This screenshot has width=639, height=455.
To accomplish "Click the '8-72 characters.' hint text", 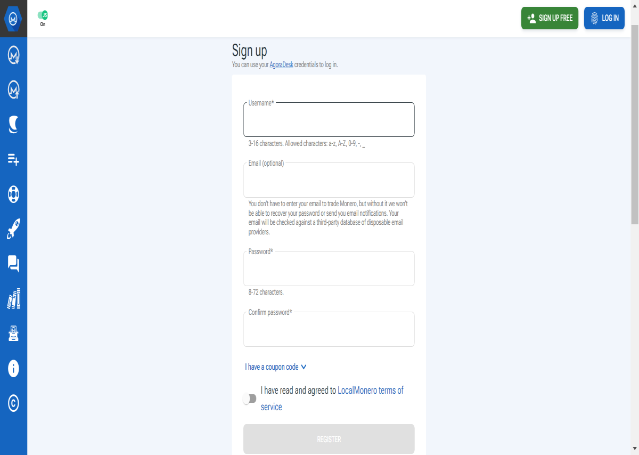I will point(266,292).
